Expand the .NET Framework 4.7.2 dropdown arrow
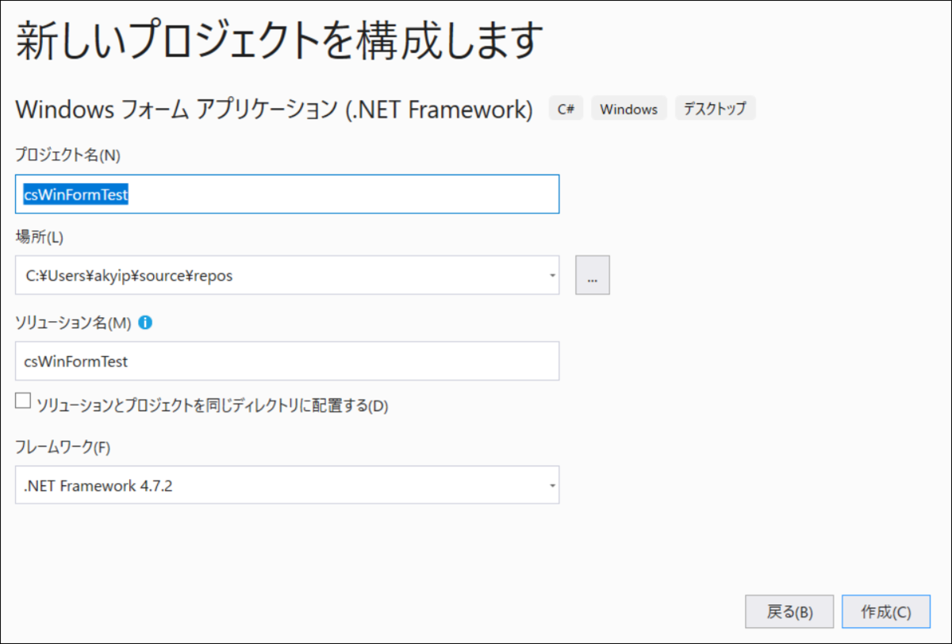This screenshot has height=644, width=952. [x=552, y=486]
